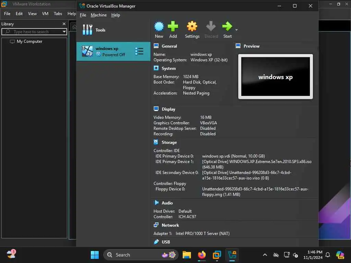The width and height of the screenshot is (351, 263).
Task: Click the VBoxVGA graphics controller value
Action: [x=208, y=123]
